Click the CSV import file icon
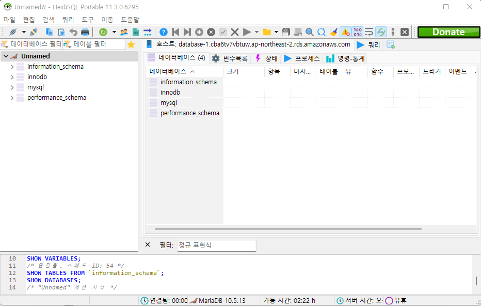This screenshot has height=306, width=481. (x=136, y=32)
